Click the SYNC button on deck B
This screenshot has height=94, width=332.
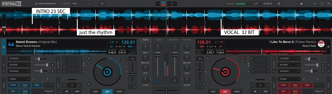tap(237, 91)
